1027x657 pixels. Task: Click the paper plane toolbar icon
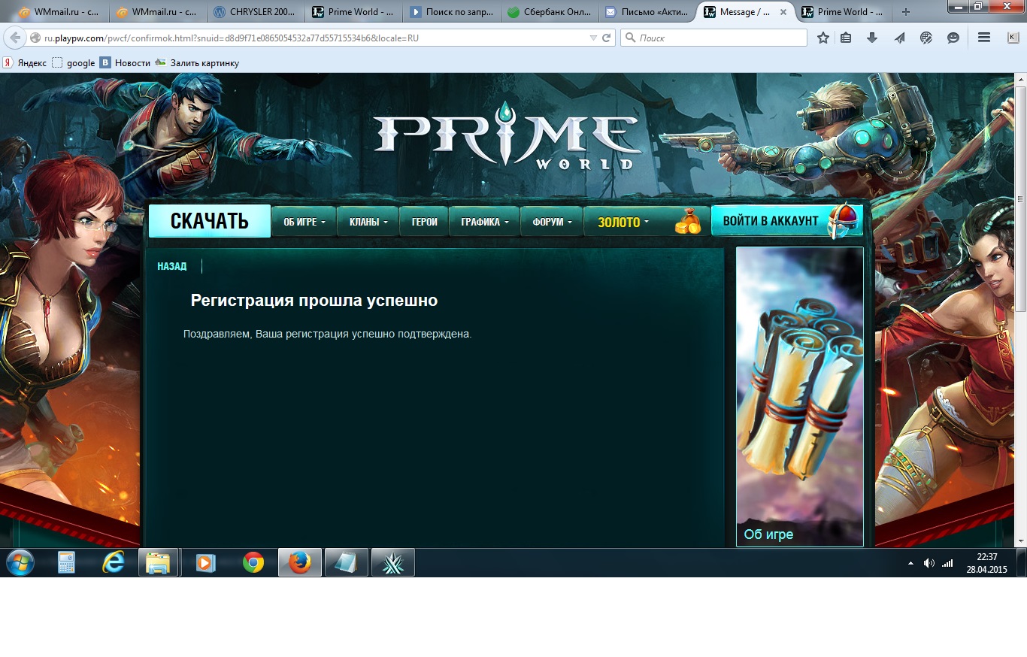click(899, 38)
